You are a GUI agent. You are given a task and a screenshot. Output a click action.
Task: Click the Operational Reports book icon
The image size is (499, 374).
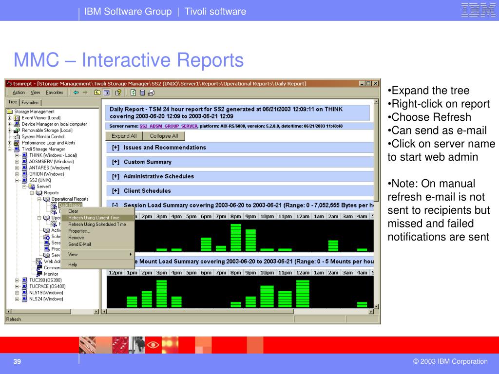[46, 199]
